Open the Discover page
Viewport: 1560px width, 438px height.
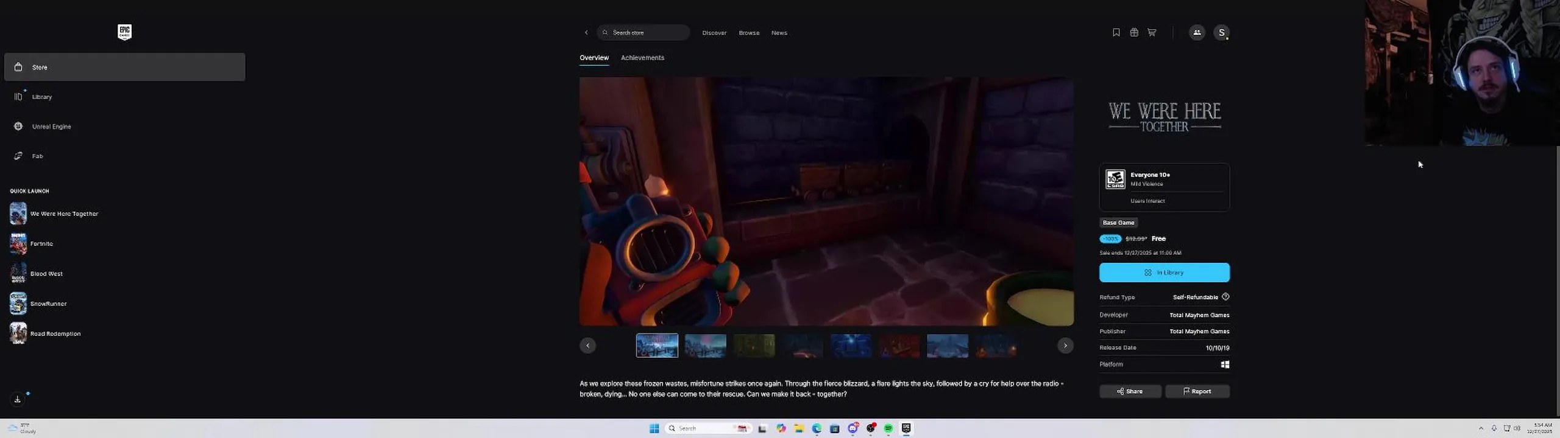[x=714, y=33]
